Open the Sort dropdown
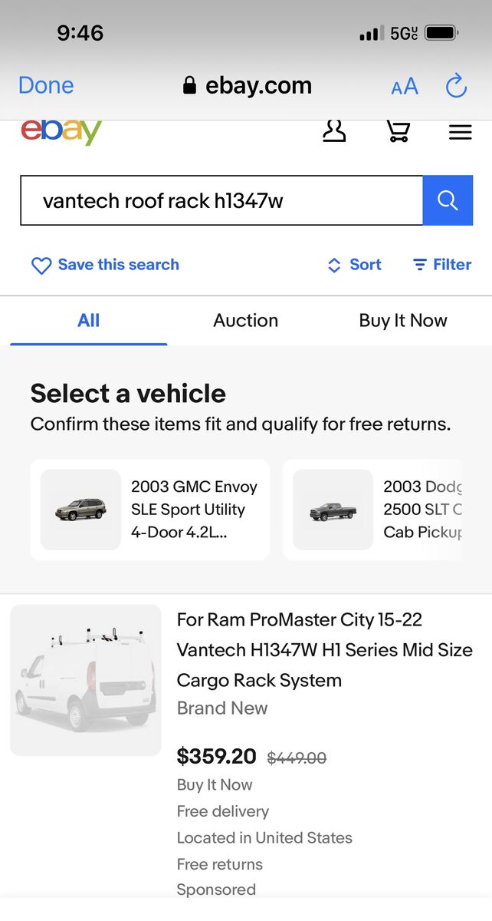Viewport: 492px width, 921px height. coord(355,265)
